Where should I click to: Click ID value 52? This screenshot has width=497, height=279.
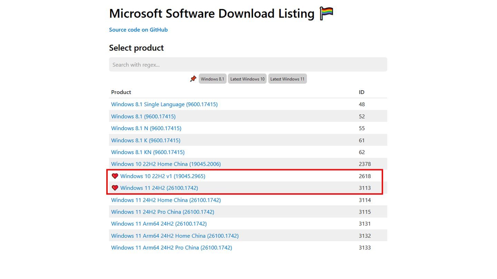coord(362,116)
